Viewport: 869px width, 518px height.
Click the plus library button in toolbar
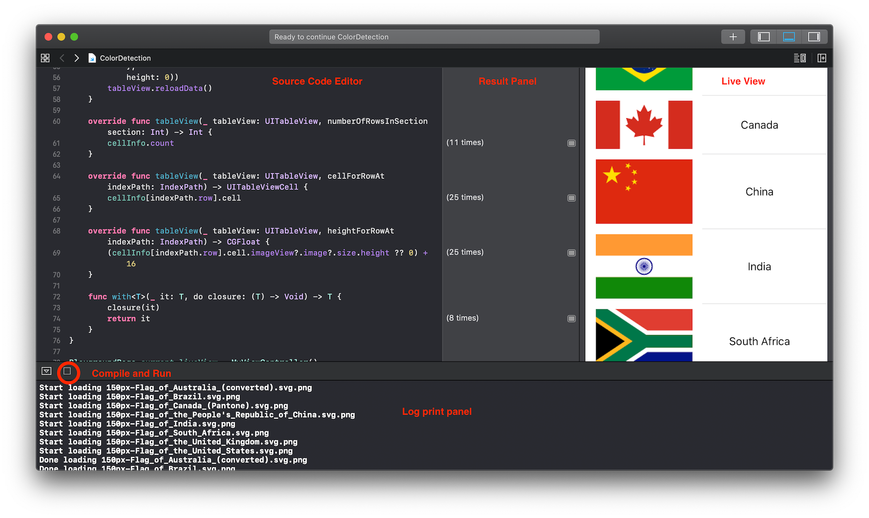tap(733, 36)
